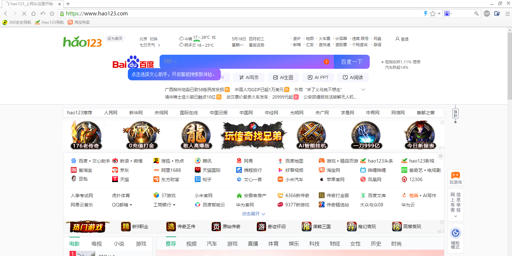Viewport: 512px width, 256px height.
Task: Open 爱淘宝 site link
Action: 82,170
